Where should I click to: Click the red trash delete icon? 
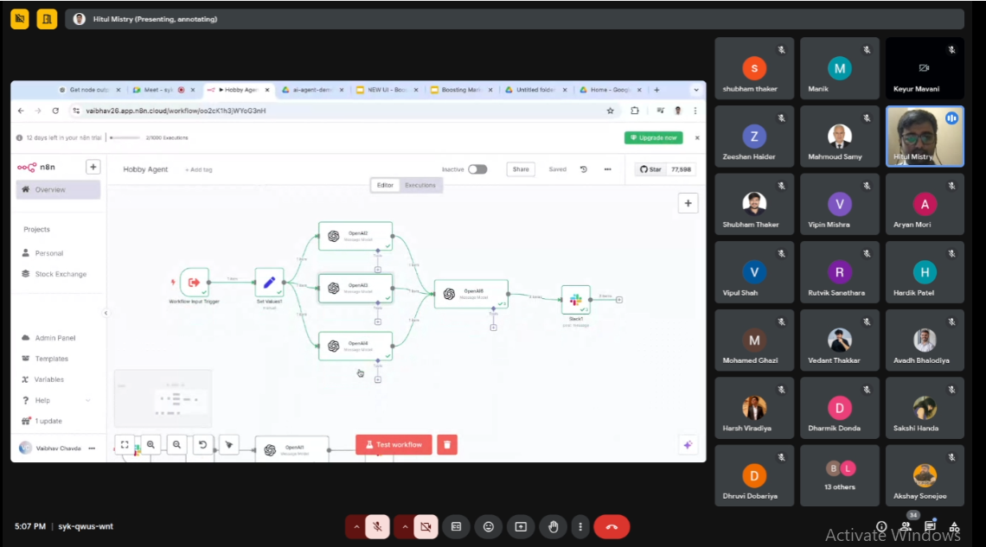coord(446,444)
